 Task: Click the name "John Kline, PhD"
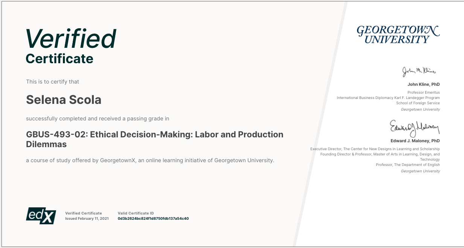424,85
